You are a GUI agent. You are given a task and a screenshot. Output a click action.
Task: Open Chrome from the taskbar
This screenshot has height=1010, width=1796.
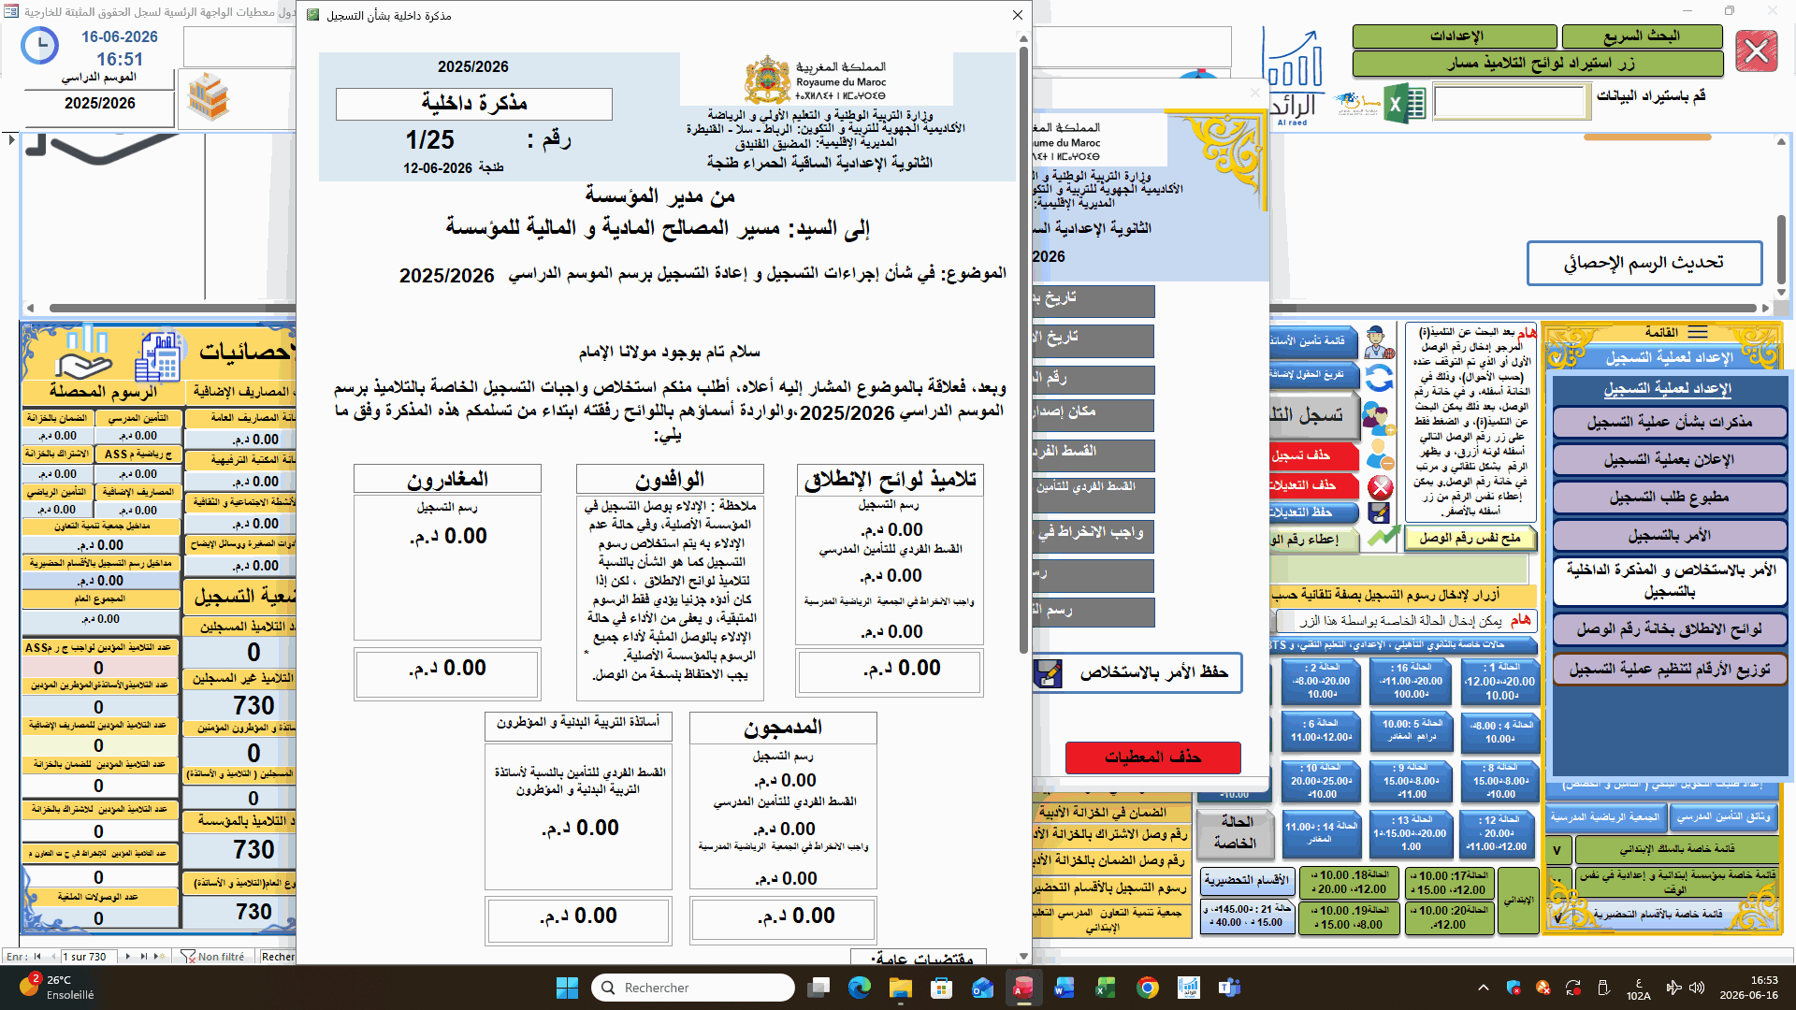(x=1148, y=988)
